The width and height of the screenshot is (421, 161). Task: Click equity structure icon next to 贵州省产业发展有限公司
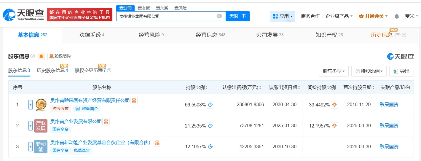pyautogui.click(x=106, y=122)
